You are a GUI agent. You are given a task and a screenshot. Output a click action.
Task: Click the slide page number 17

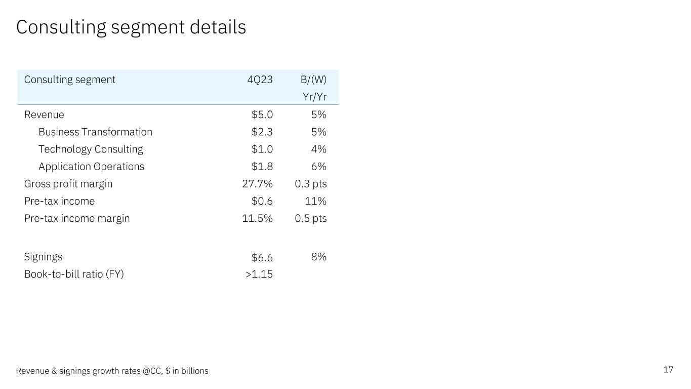click(x=668, y=369)
